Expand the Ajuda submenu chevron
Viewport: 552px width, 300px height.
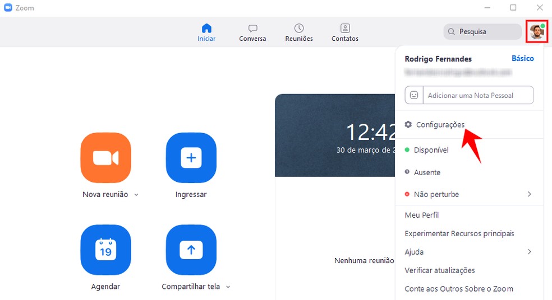530,251
